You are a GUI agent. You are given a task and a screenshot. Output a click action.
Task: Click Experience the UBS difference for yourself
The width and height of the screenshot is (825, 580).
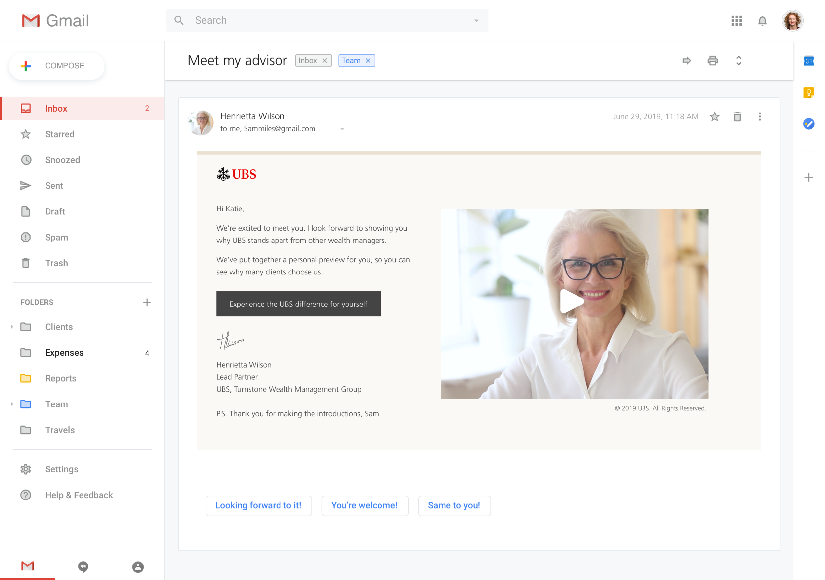click(x=299, y=304)
